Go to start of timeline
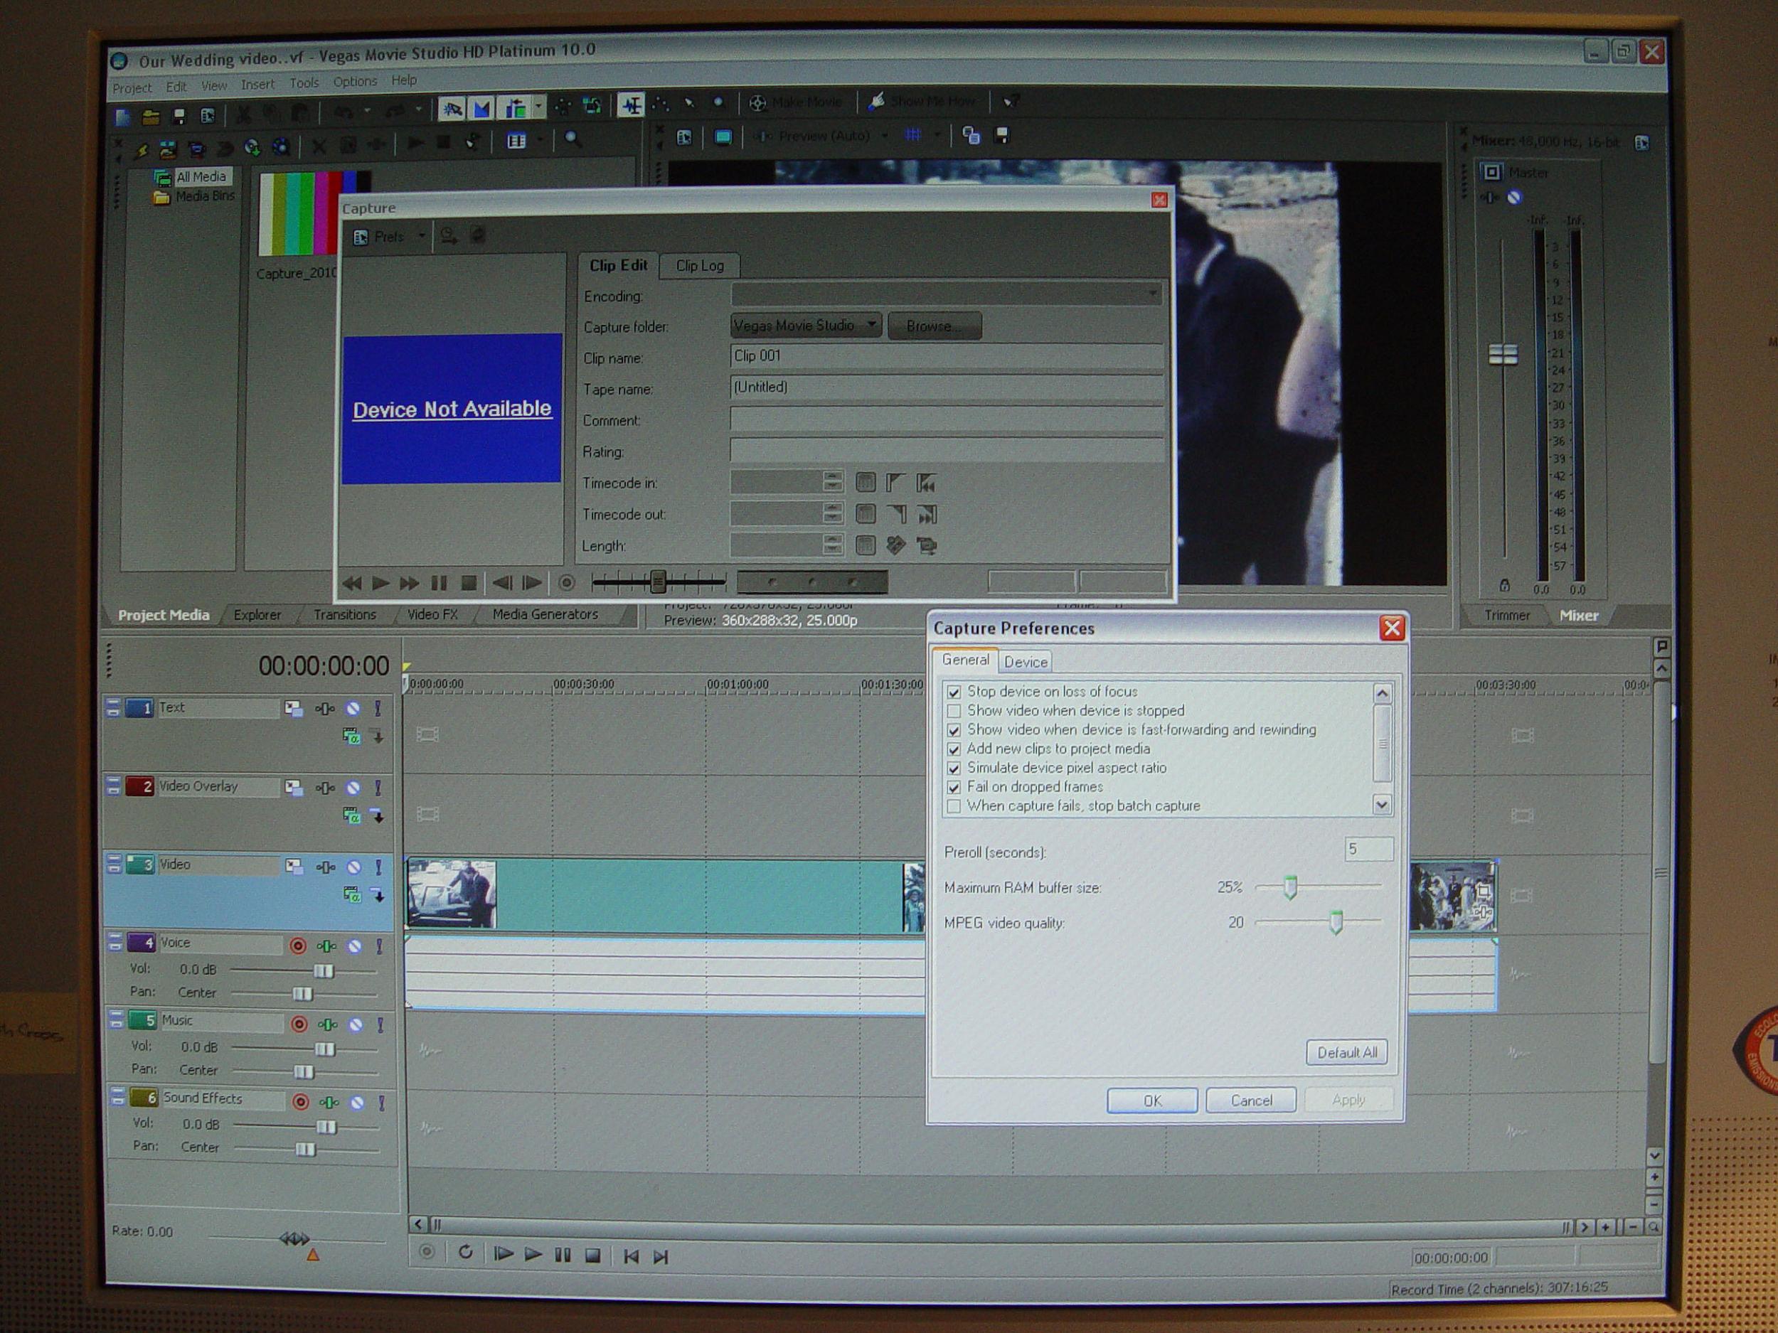Screen dimensions: 1778x1333 (x=631, y=1256)
